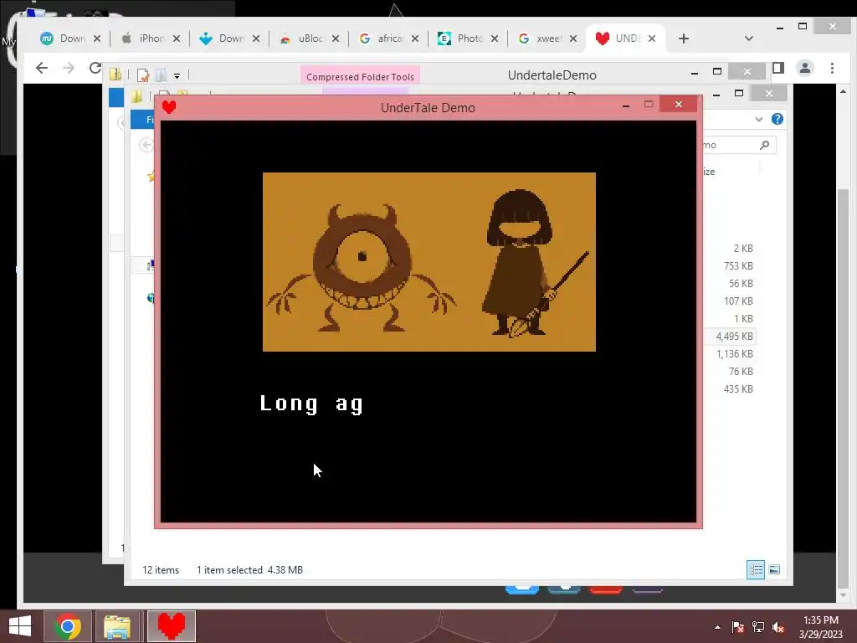This screenshot has width=857, height=643.
Task: Close the iPhone tab
Action: point(176,39)
